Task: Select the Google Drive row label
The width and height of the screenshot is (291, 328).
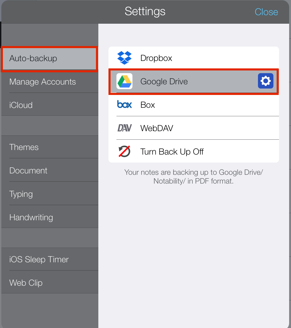Action: click(x=164, y=81)
